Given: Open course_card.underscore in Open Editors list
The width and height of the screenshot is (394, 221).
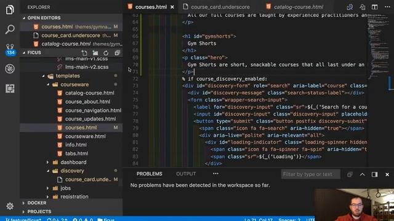Looking at the screenshot, I should [71, 36].
